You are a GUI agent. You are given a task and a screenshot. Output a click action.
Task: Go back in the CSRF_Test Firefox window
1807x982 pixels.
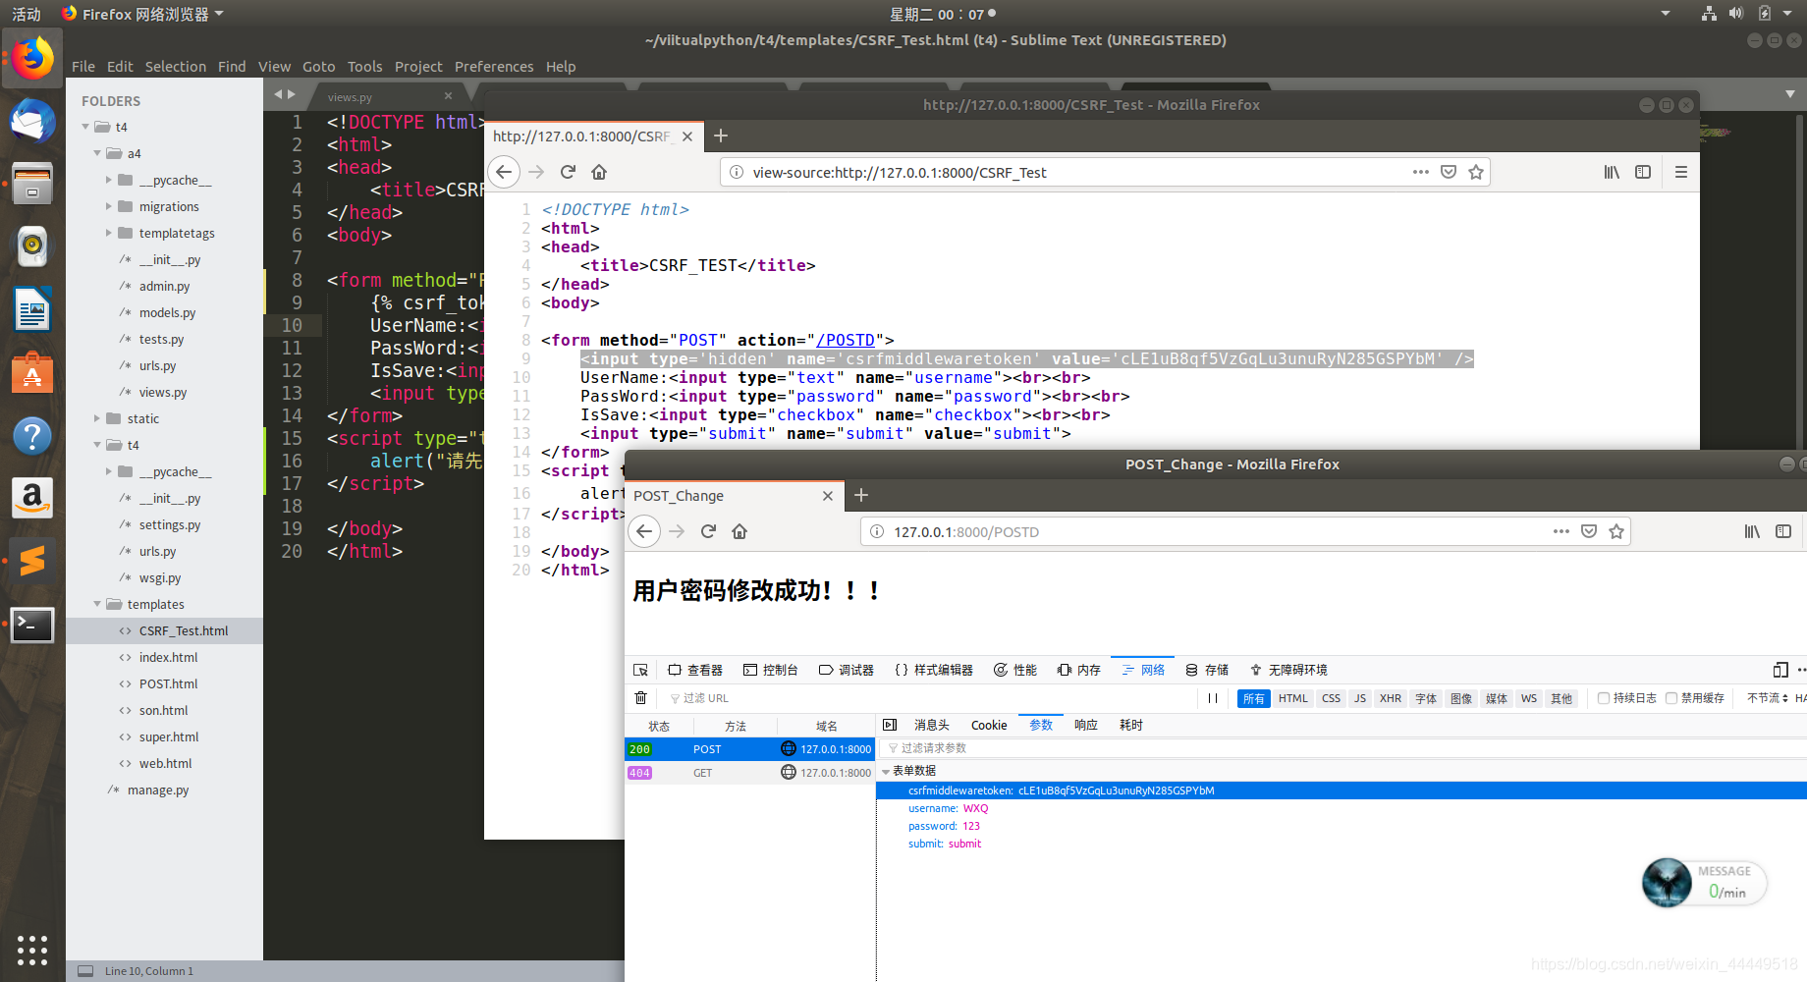(x=504, y=172)
